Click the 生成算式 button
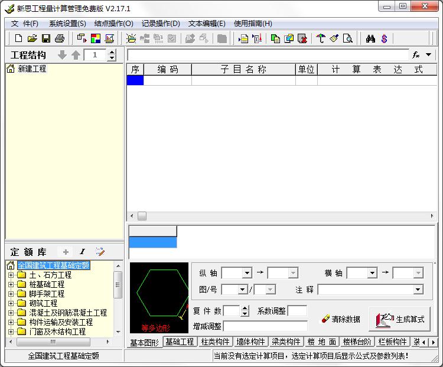The width and height of the screenshot is (443, 367). tap(400, 319)
